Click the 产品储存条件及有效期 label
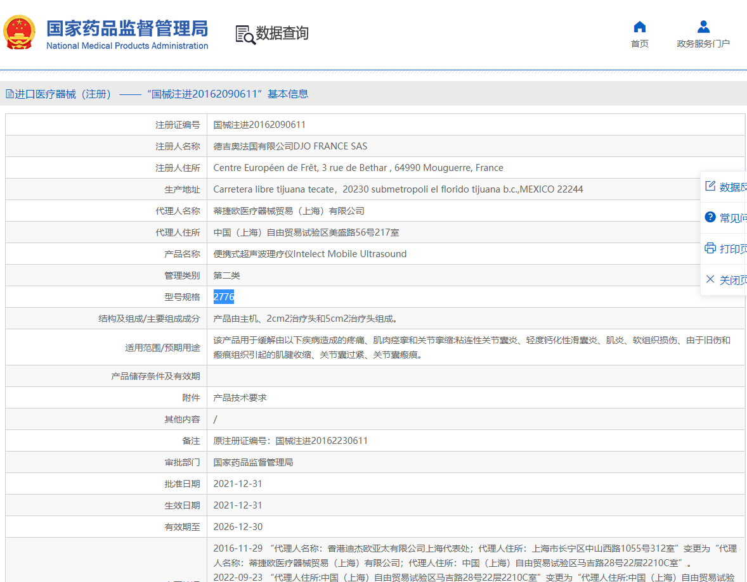The height and width of the screenshot is (582, 747). tap(155, 376)
